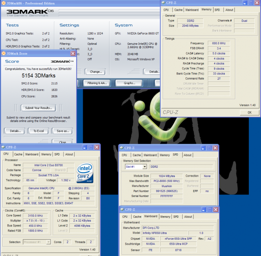Image resolution: width=261 pixels, height=256 pixels.
Task: Click CPU-Z icon in SPD window title
Action: (x=122, y=148)
